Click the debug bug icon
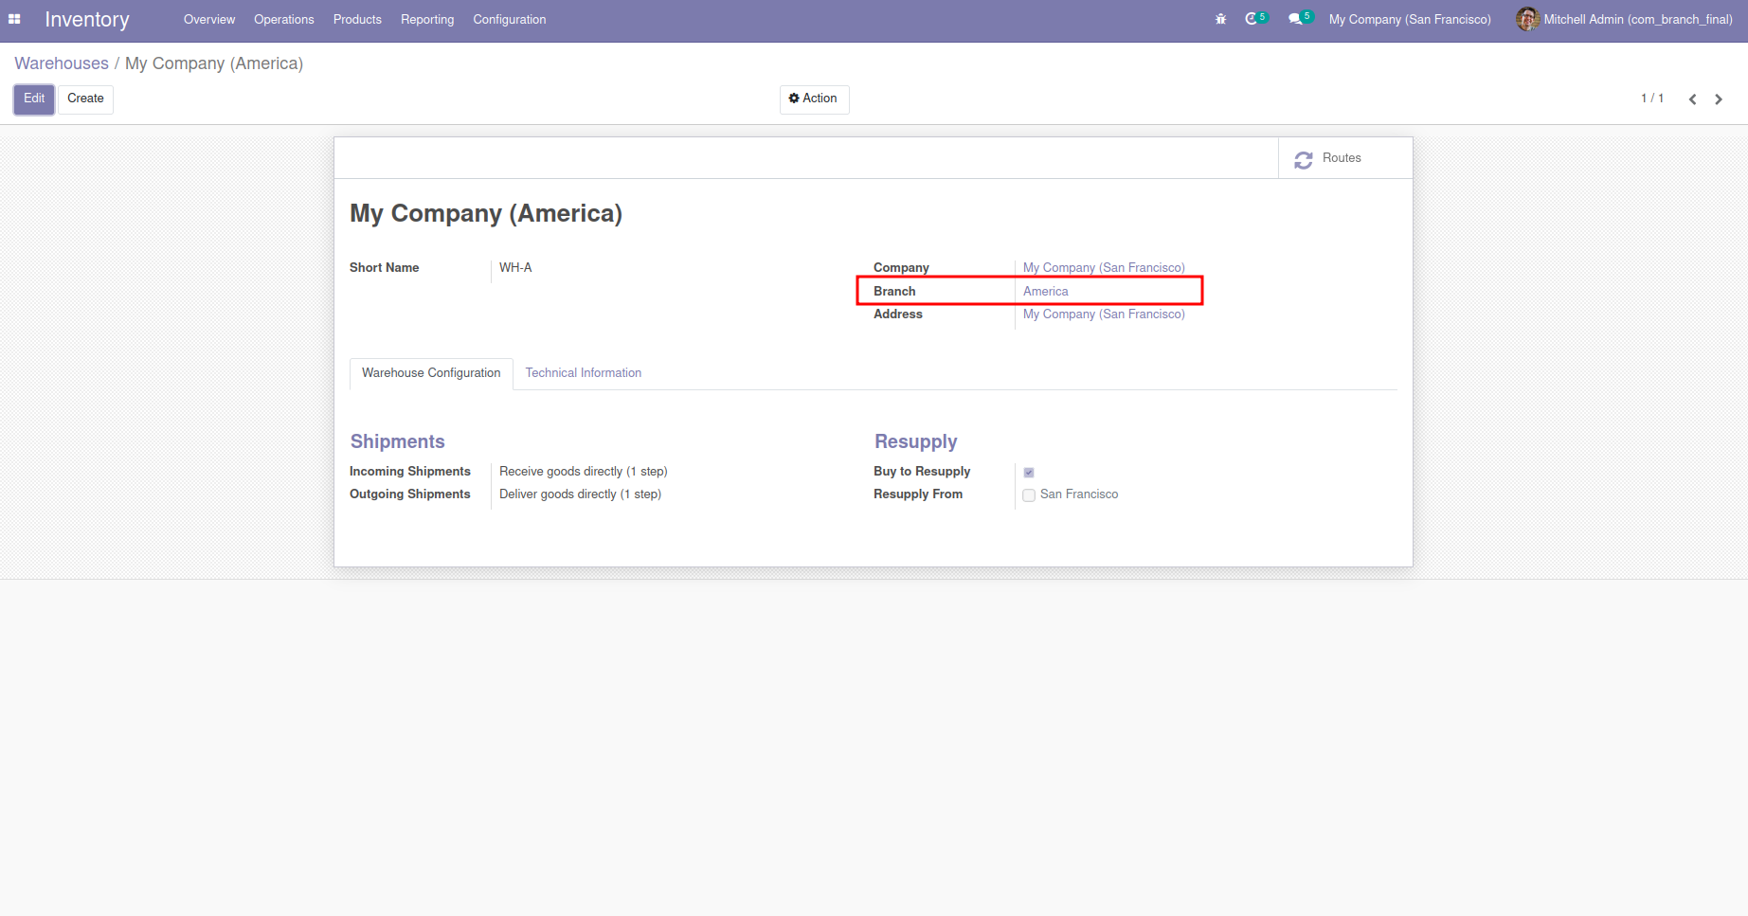The height and width of the screenshot is (916, 1748). tap(1220, 19)
